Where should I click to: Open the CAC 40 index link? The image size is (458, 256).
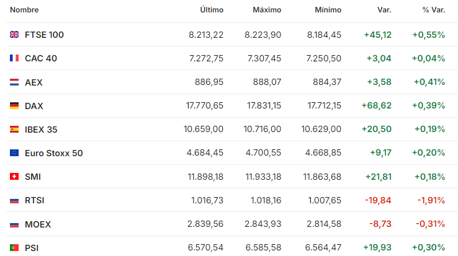41,58
